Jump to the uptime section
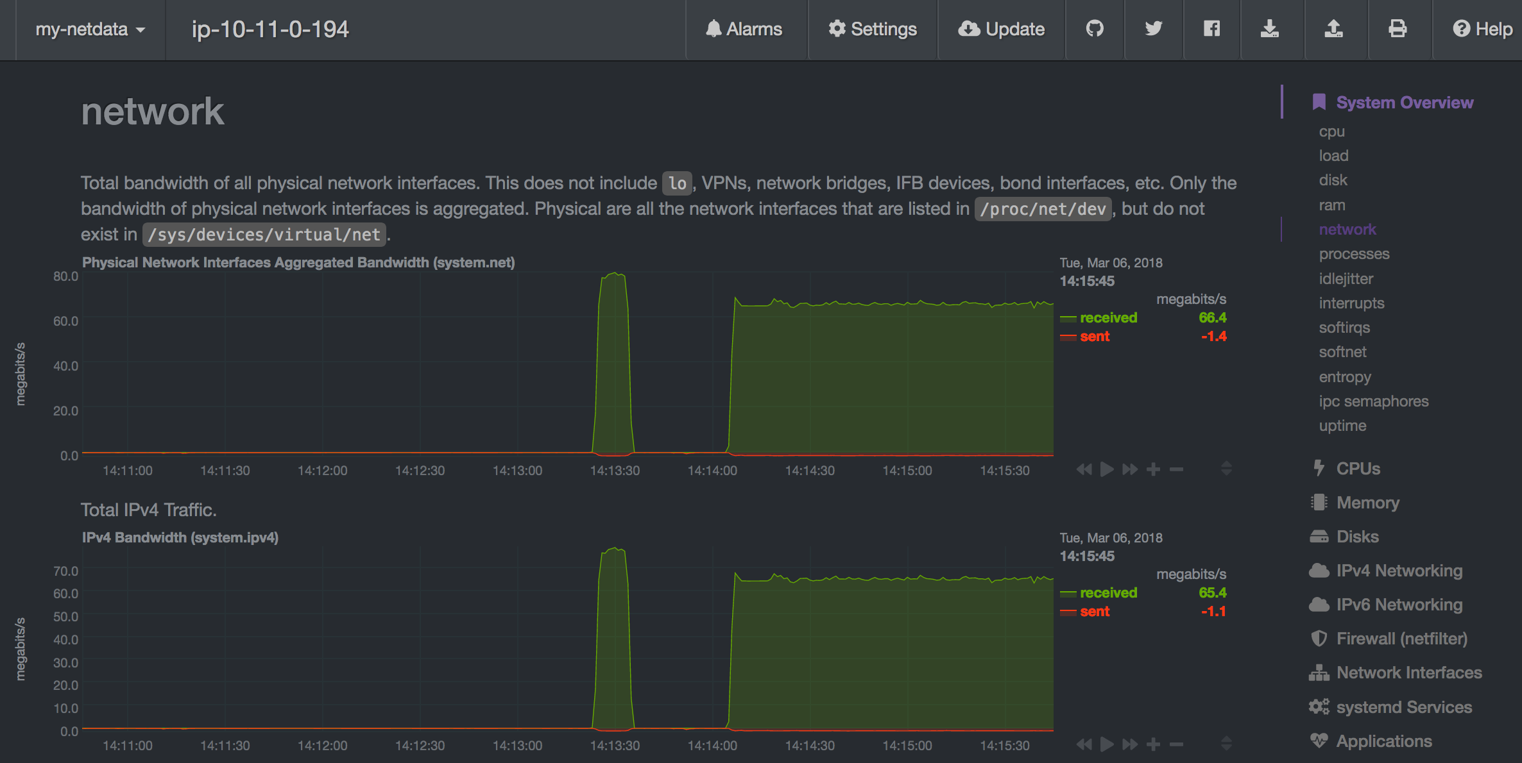 [x=1342, y=426]
